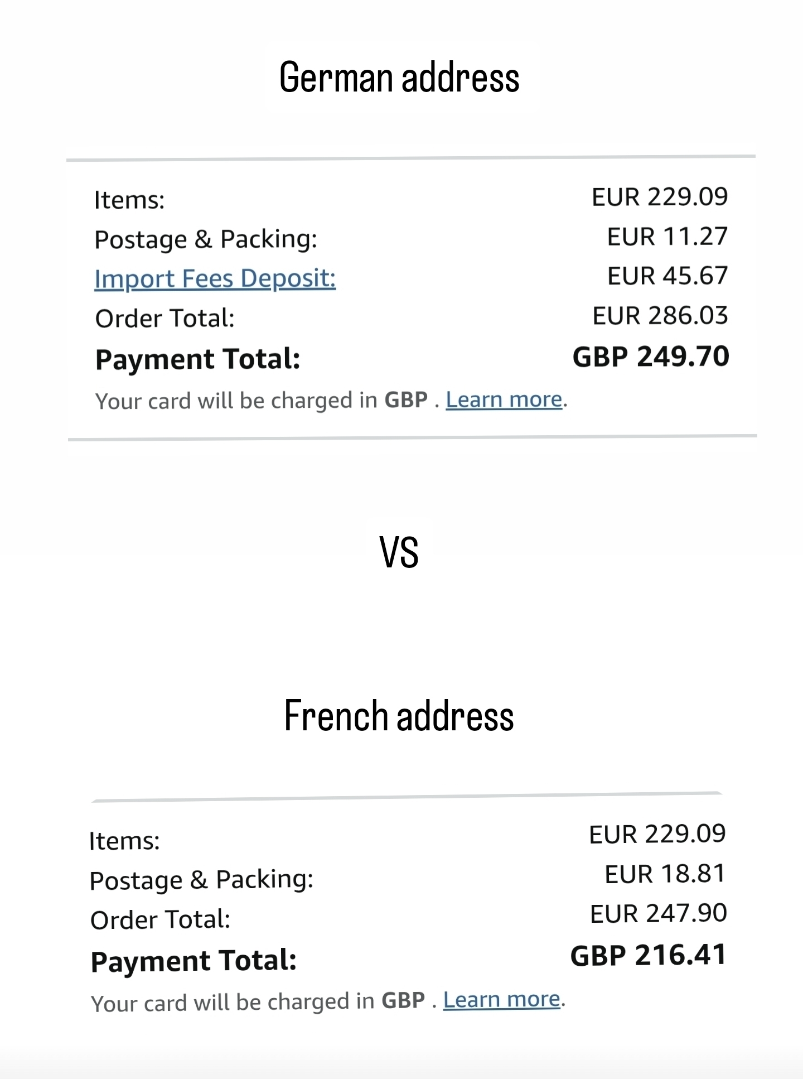Click the GBP 249.70 payment total
This screenshot has width=803, height=1079.
coord(651,357)
